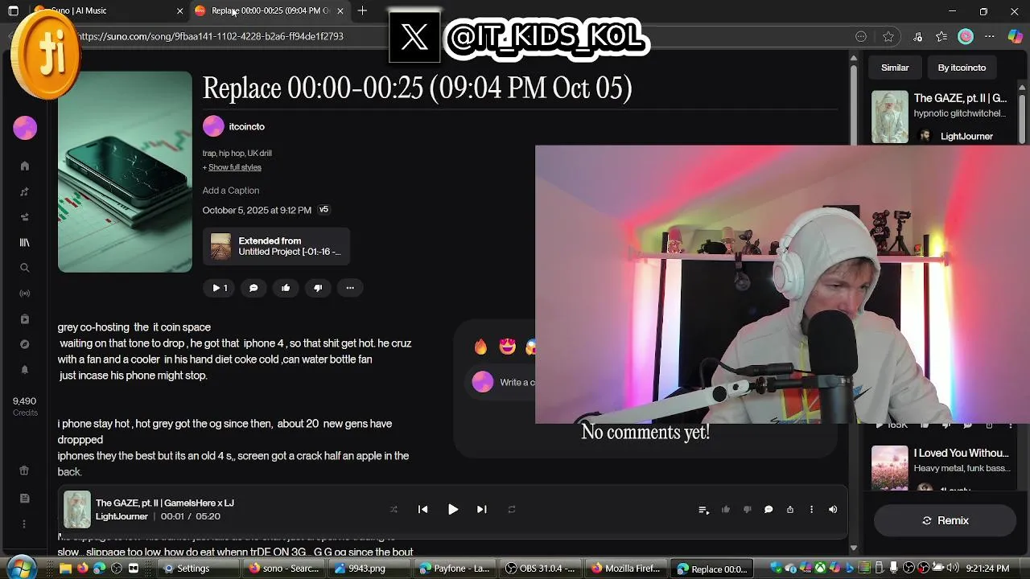Screen dimensions: 1030x579
Task: Open the media control music note icon
Action: pos(917,36)
